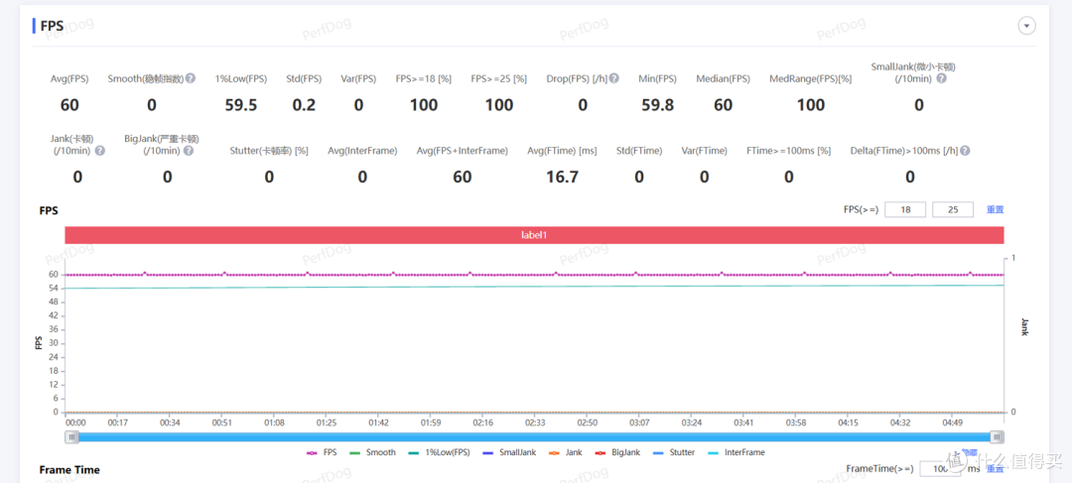
Task: Select the red label1 bar
Action: 535,235
